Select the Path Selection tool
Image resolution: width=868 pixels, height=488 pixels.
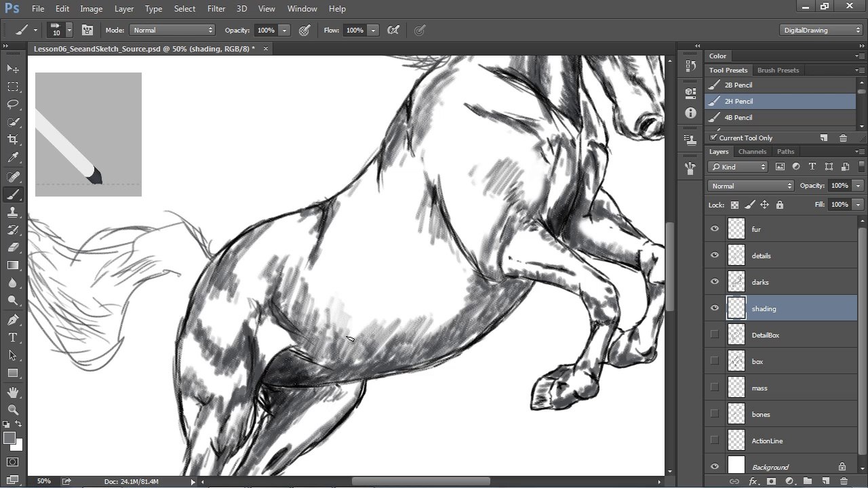(13, 354)
